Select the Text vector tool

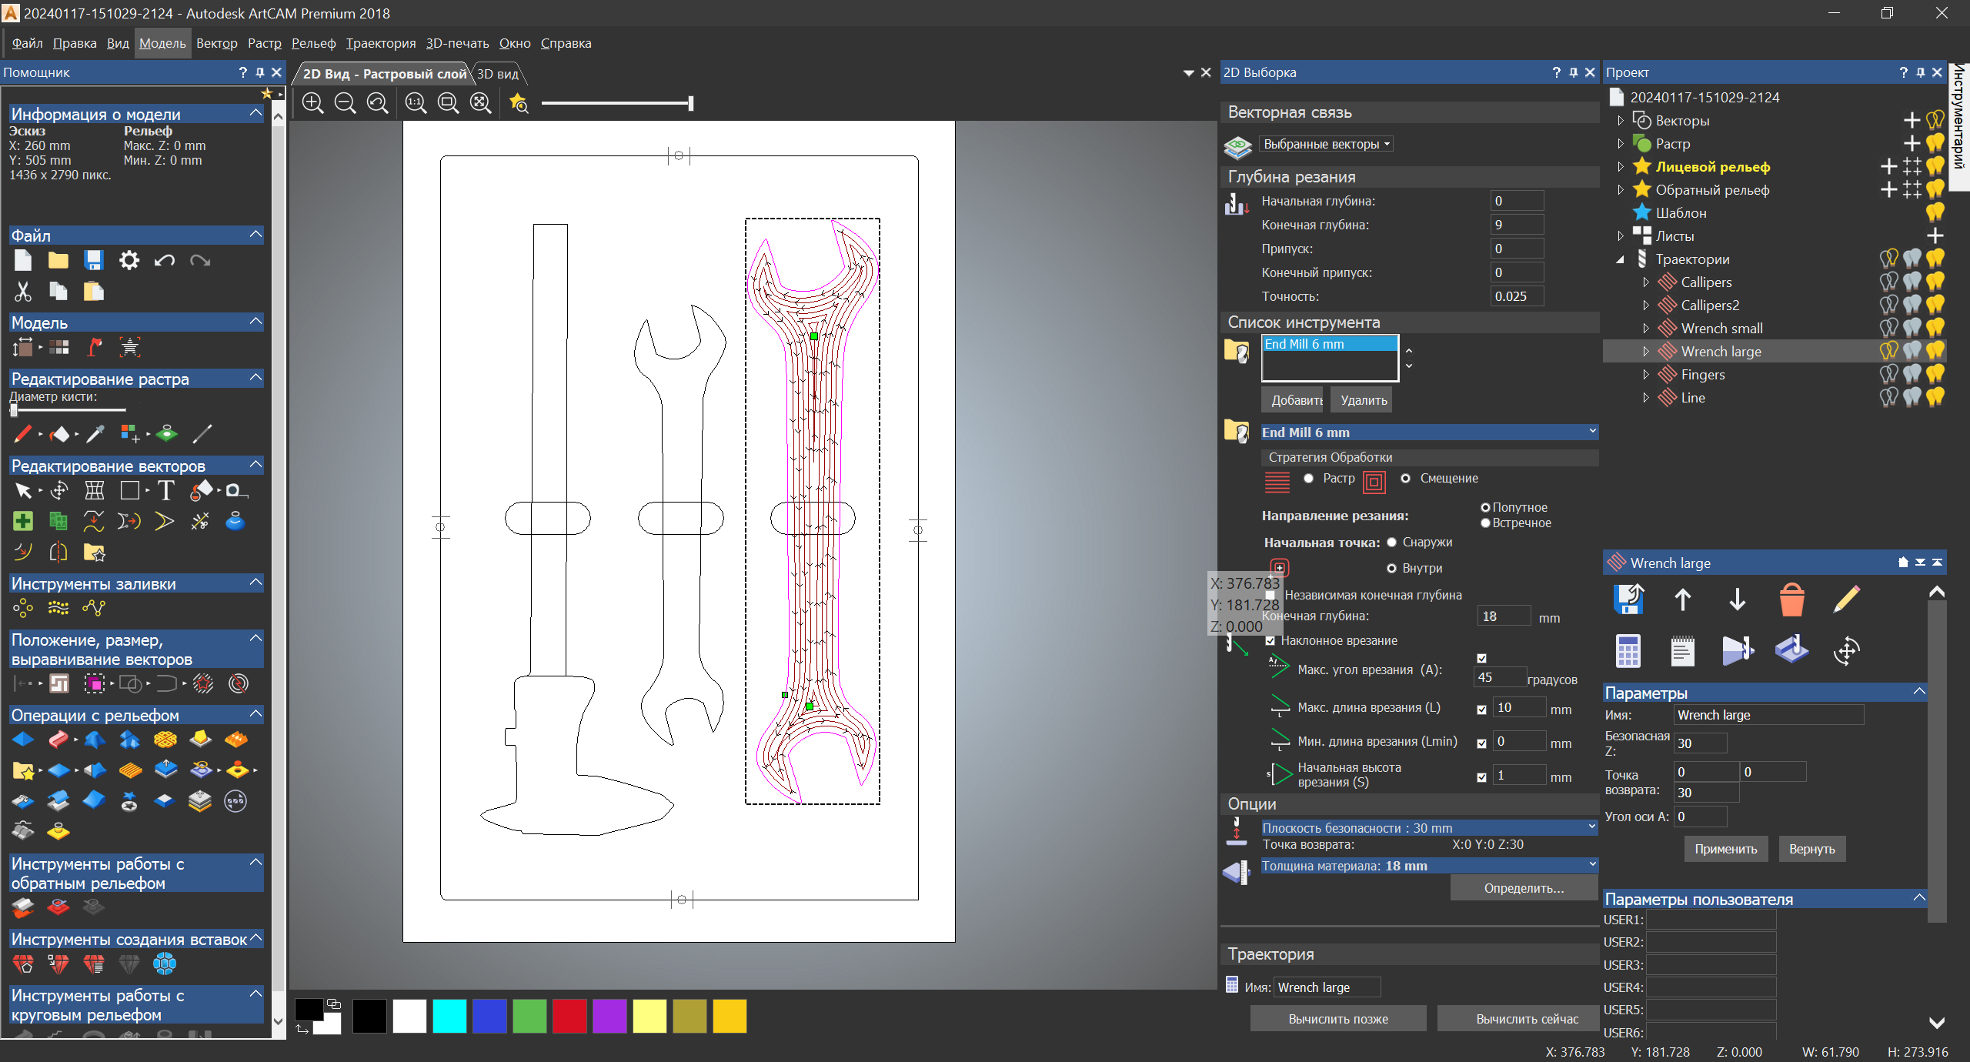click(165, 490)
